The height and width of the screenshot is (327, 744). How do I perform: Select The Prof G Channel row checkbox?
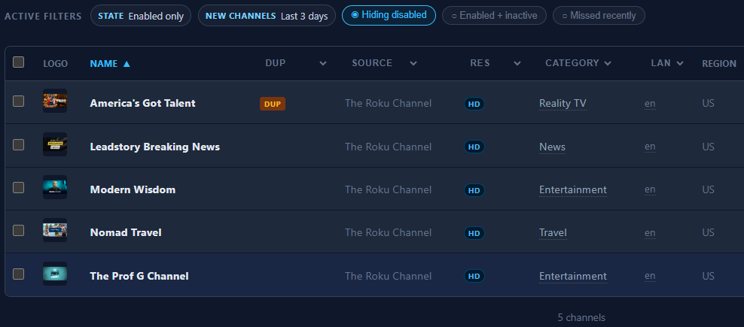(19, 274)
